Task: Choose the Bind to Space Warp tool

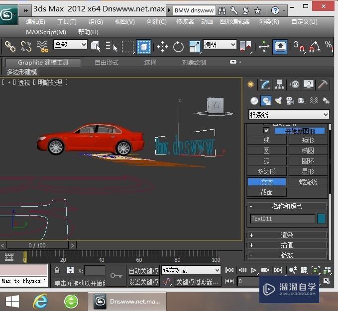Action: 42,46
